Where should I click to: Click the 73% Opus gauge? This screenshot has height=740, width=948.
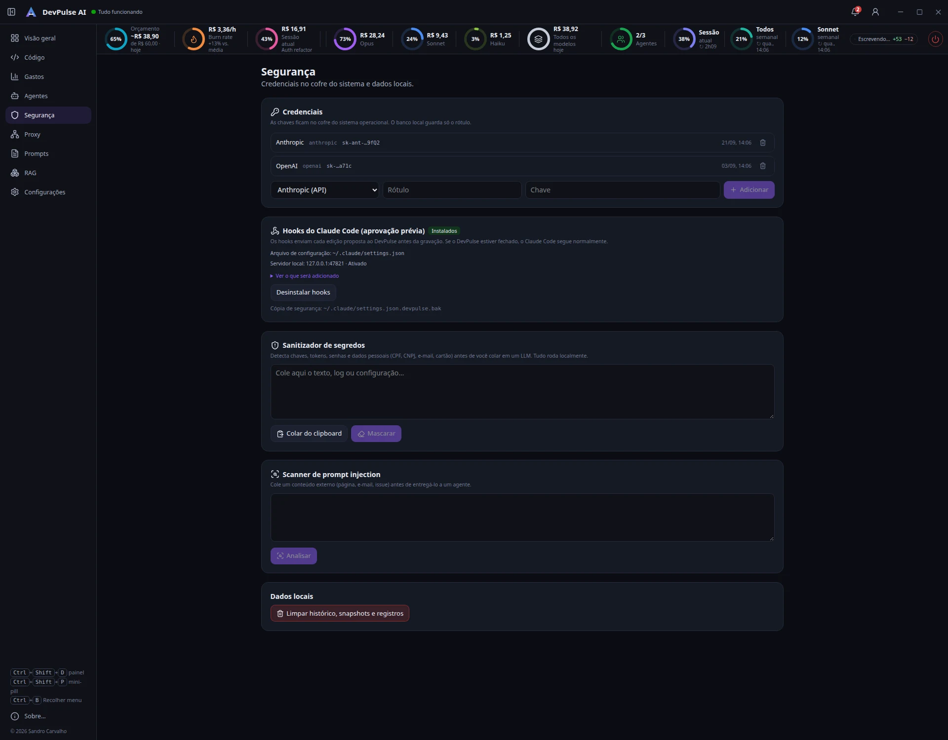345,39
